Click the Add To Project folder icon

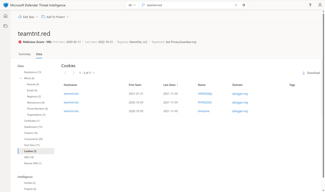[43, 17]
